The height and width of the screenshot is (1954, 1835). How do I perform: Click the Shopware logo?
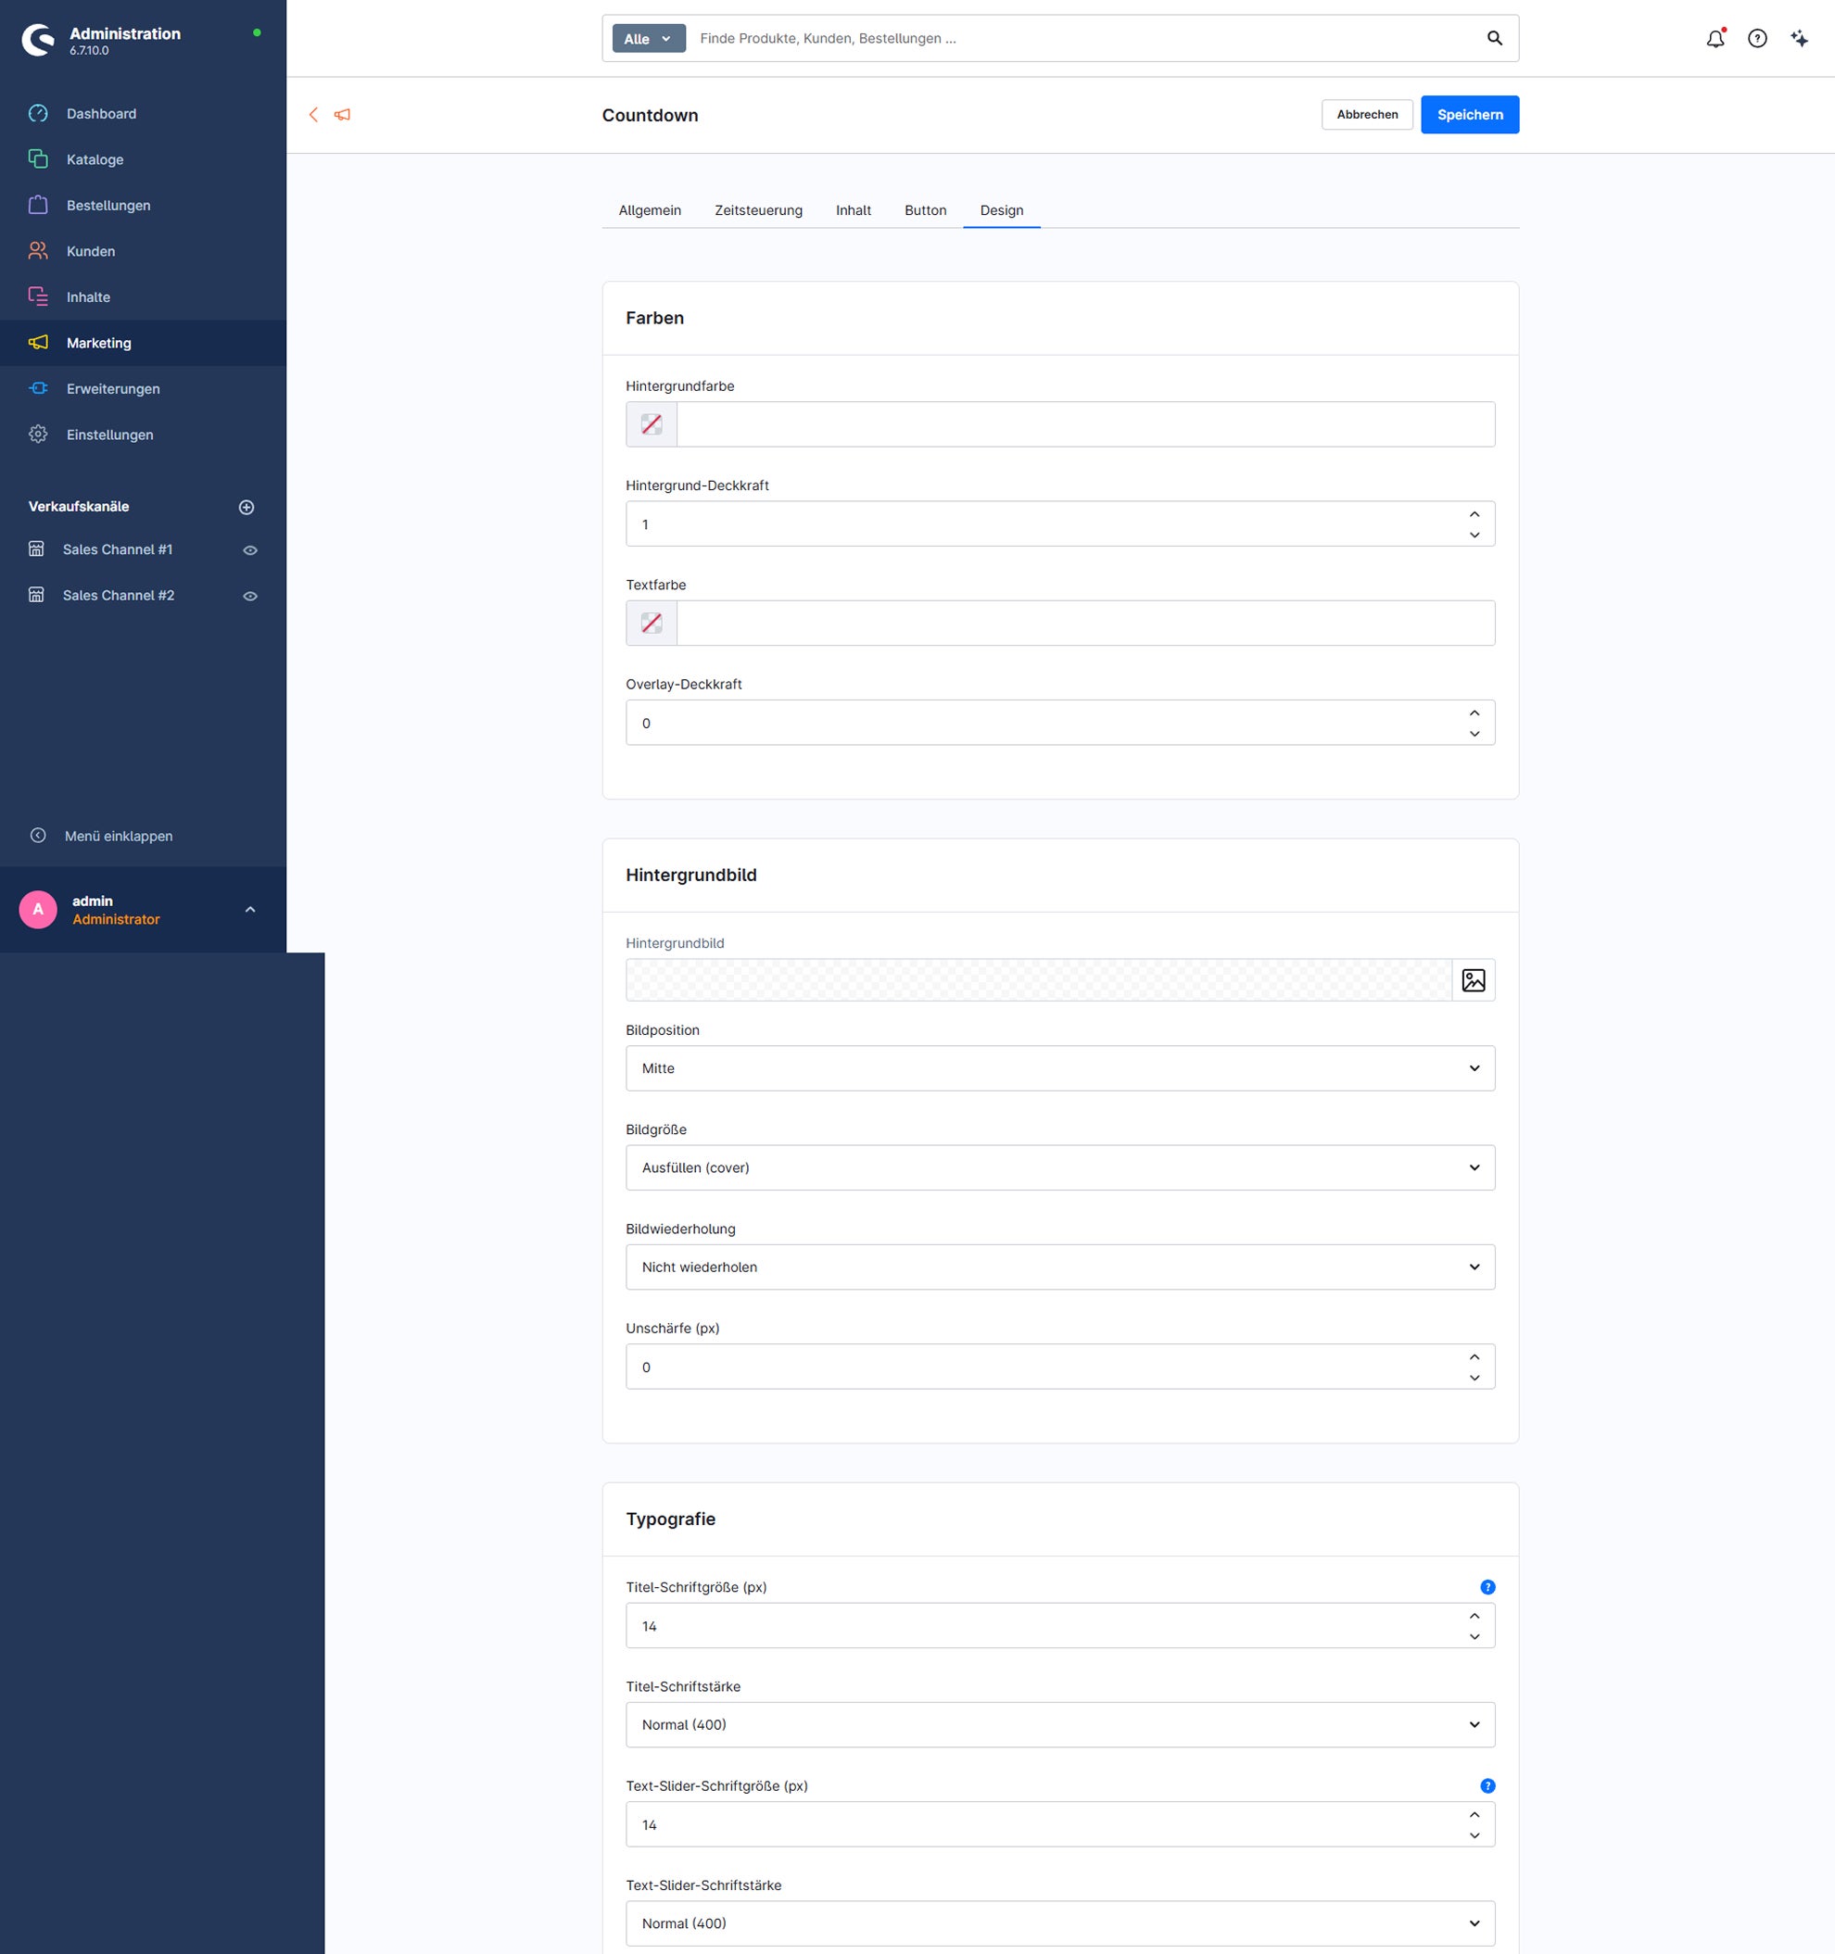coord(38,39)
